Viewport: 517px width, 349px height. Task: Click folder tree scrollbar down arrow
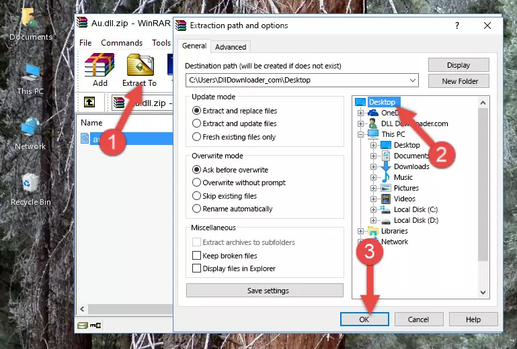pyautogui.click(x=483, y=293)
